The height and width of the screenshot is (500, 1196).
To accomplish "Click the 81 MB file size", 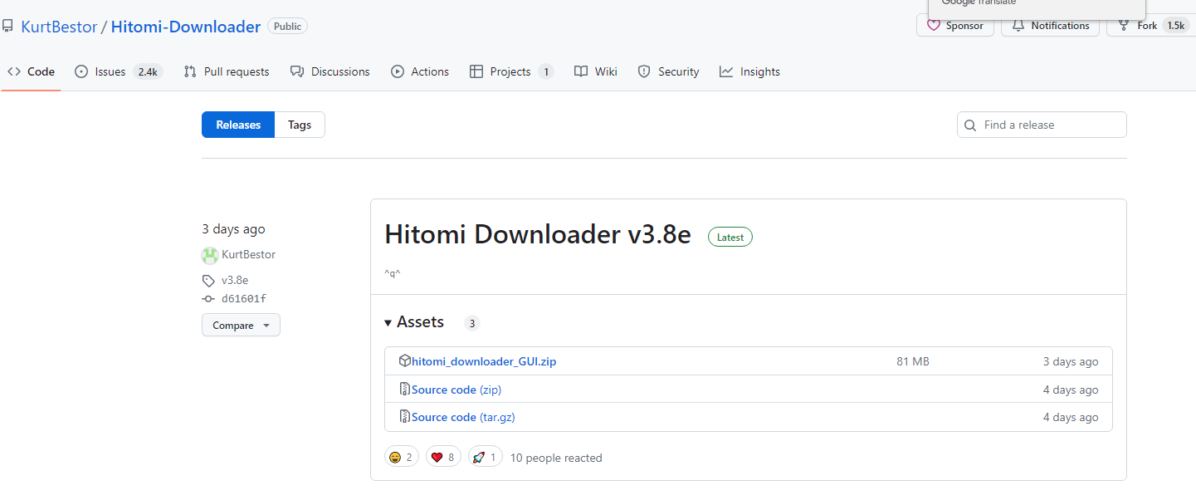I will point(913,361).
